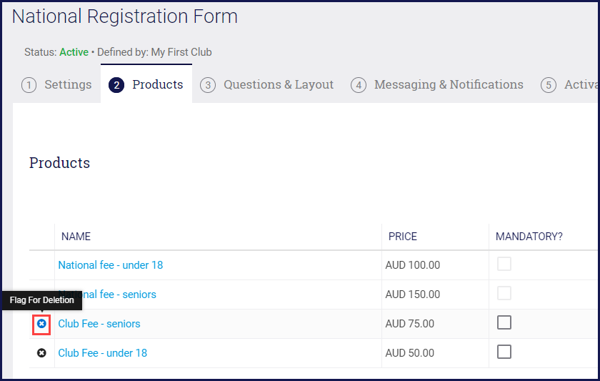Click step 1 circle icon for Settings
This screenshot has width=600, height=381.
29,85
